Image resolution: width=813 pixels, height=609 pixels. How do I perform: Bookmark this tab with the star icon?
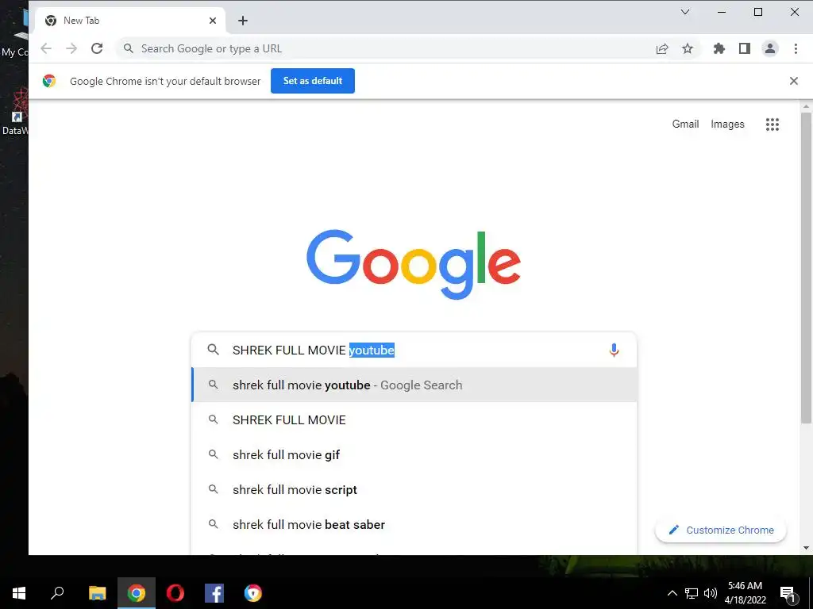point(688,48)
